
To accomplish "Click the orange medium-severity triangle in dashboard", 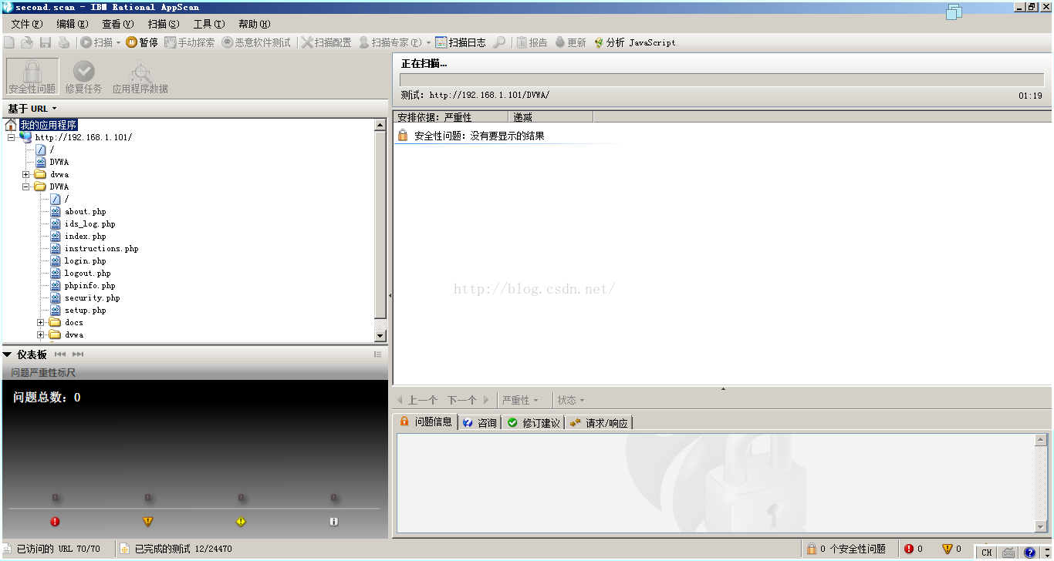I will point(148,522).
